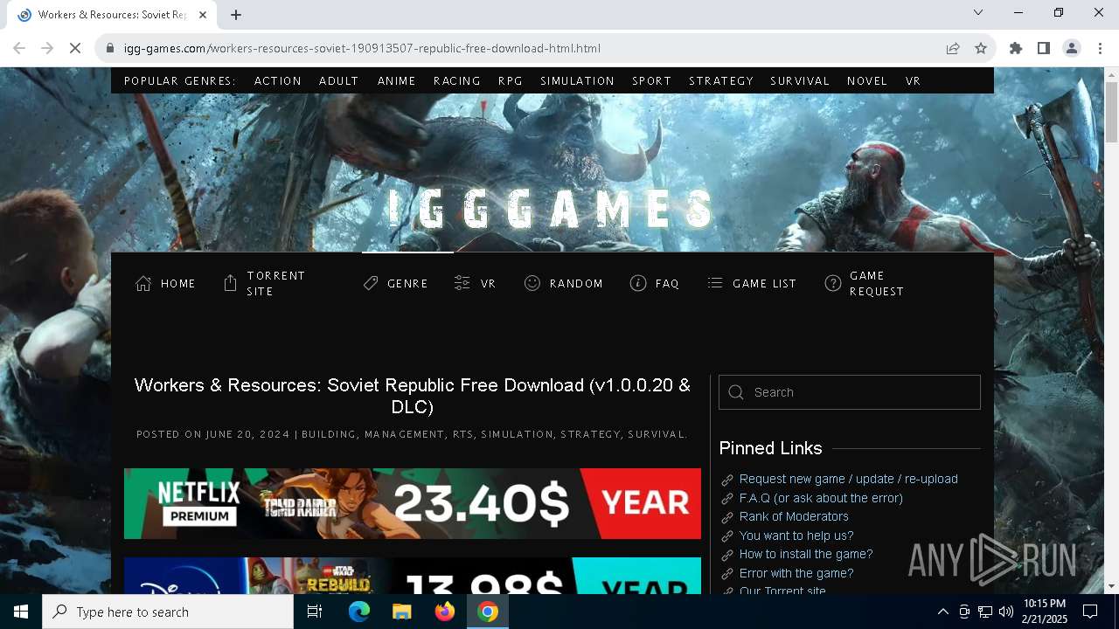Image resolution: width=1119 pixels, height=629 pixels.
Task: Go back to previous page
Action: pos(19,48)
